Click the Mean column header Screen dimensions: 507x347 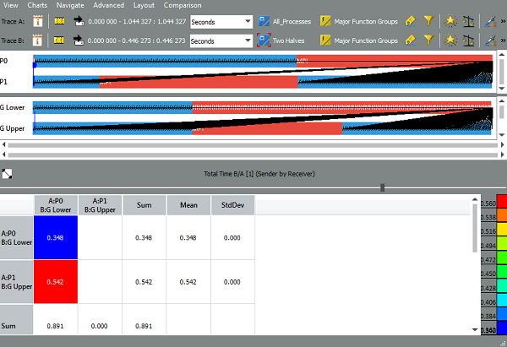click(x=188, y=205)
